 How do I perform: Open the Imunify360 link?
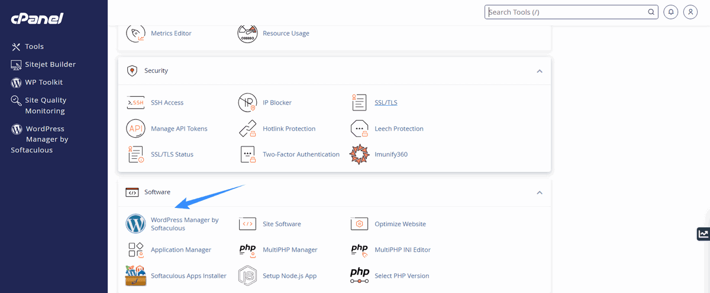[x=391, y=155]
